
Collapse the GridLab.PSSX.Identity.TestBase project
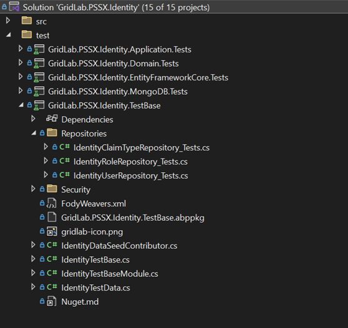point(21,105)
